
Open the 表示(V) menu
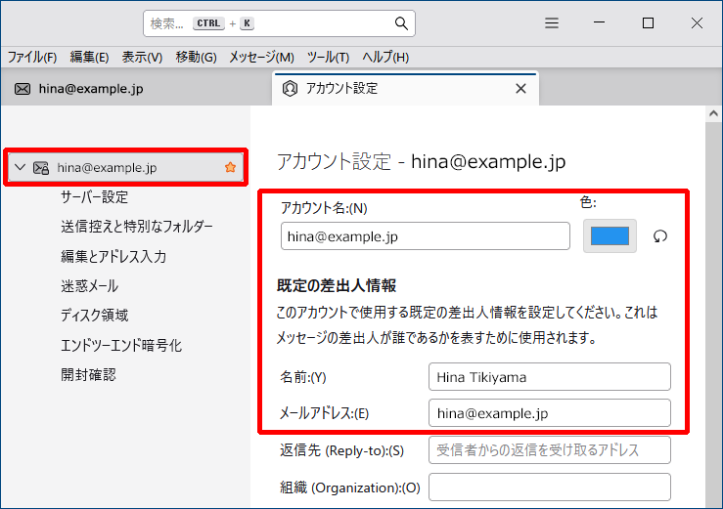click(142, 57)
